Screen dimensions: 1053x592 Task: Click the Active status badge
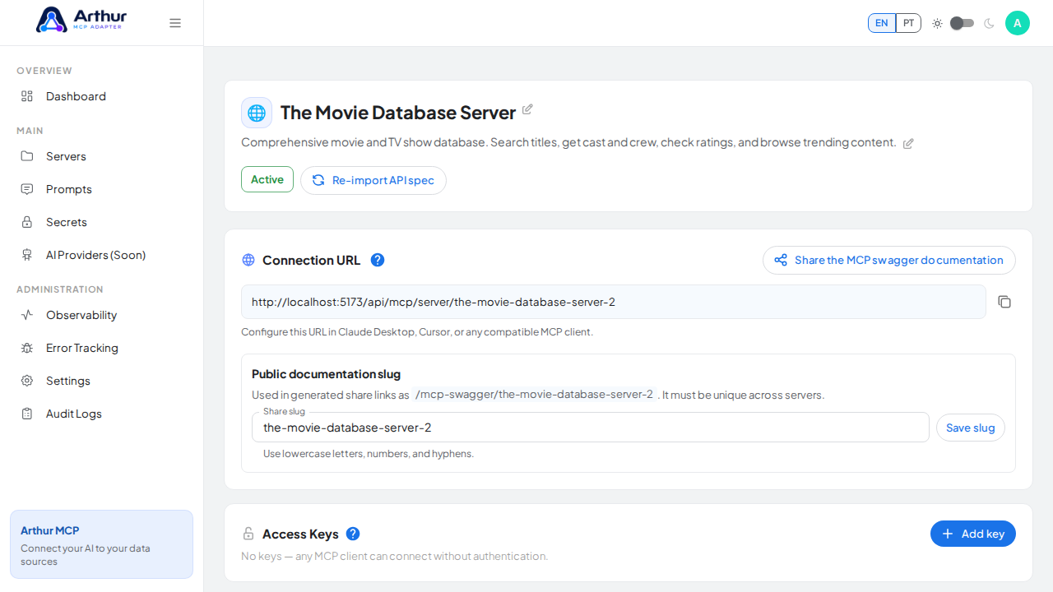[x=267, y=179]
